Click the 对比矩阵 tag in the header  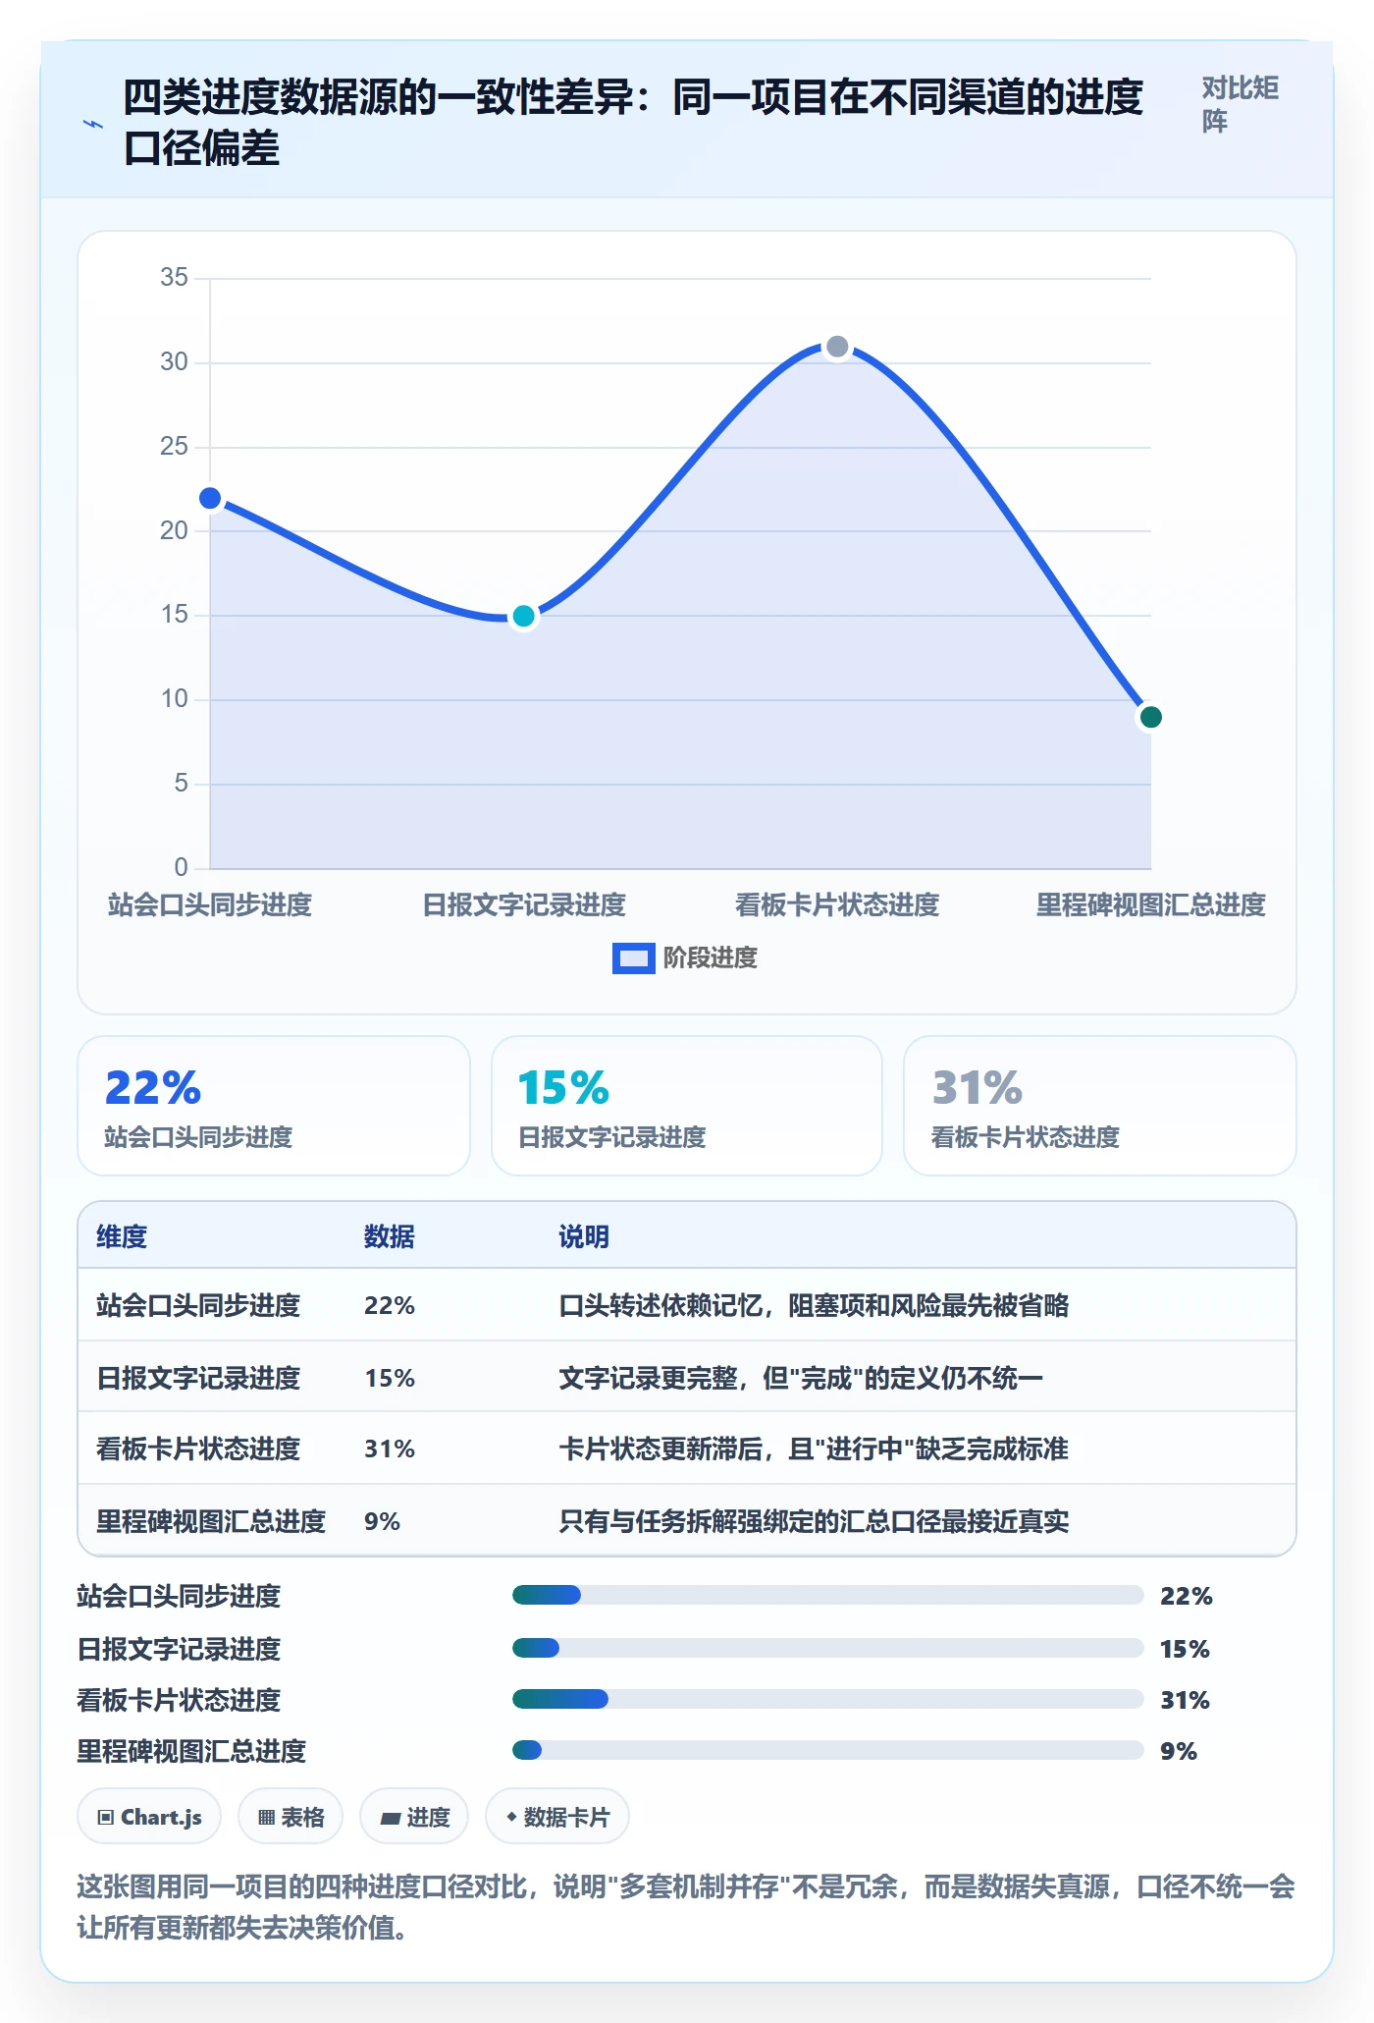1241,104
